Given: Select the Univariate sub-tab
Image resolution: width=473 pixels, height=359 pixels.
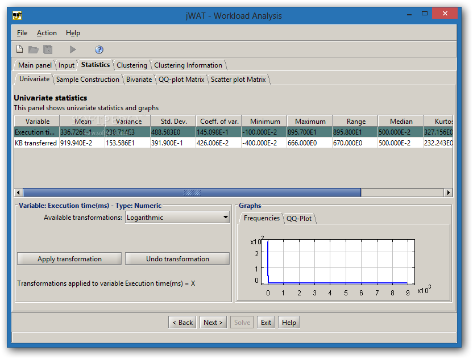Looking at the screenshot, I should coord(34,79).
